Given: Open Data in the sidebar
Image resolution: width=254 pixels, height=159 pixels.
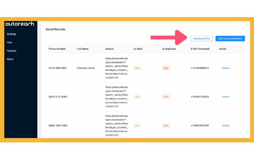Looking at the screenshot, I should click(x=9, y=43).
